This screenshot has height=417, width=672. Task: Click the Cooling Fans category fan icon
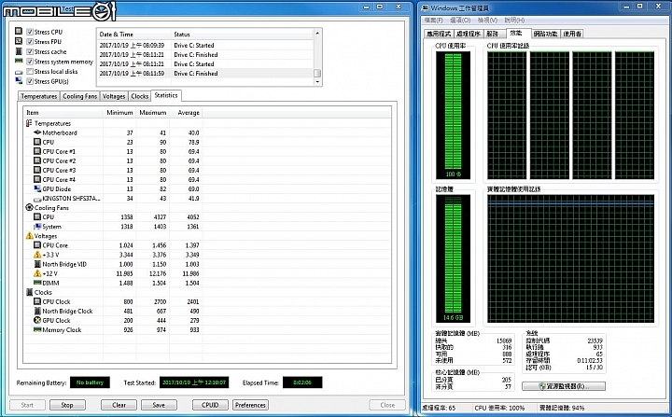coord(29,207)
